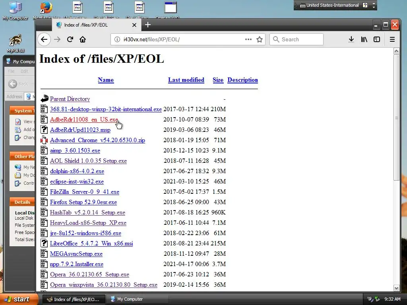Download MEGAsyncSetup.exe

point(76,254)
